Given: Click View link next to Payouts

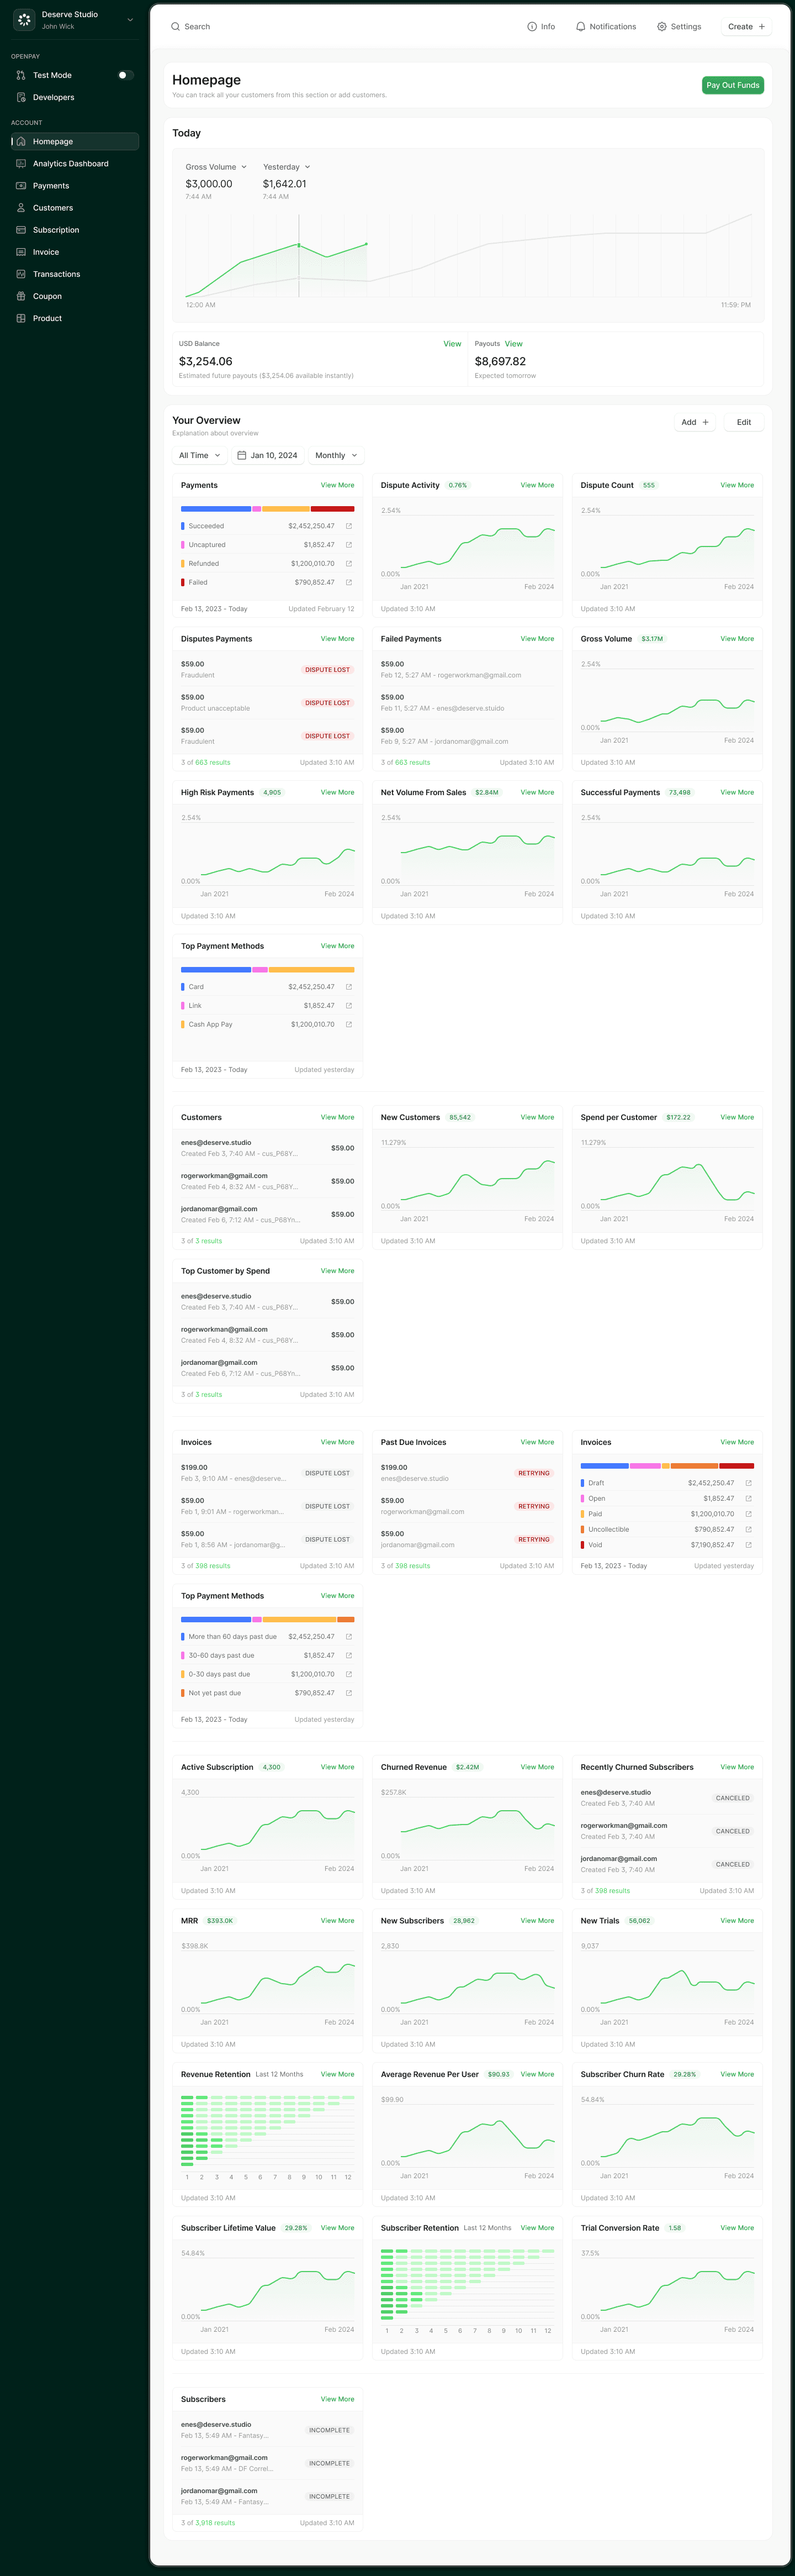Looking at the screenshot, I should (513, 343).
